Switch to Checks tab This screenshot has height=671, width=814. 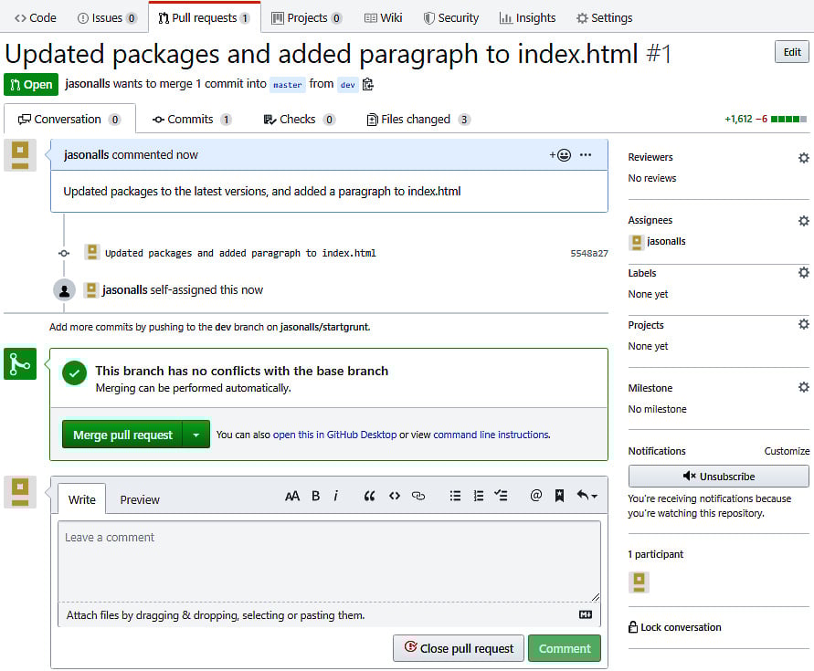299,120
